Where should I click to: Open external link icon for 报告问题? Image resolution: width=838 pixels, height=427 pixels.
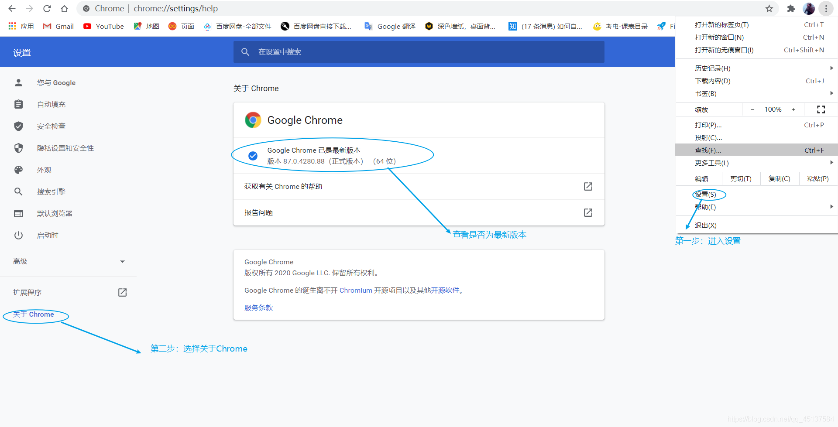(x=588, y=213)
